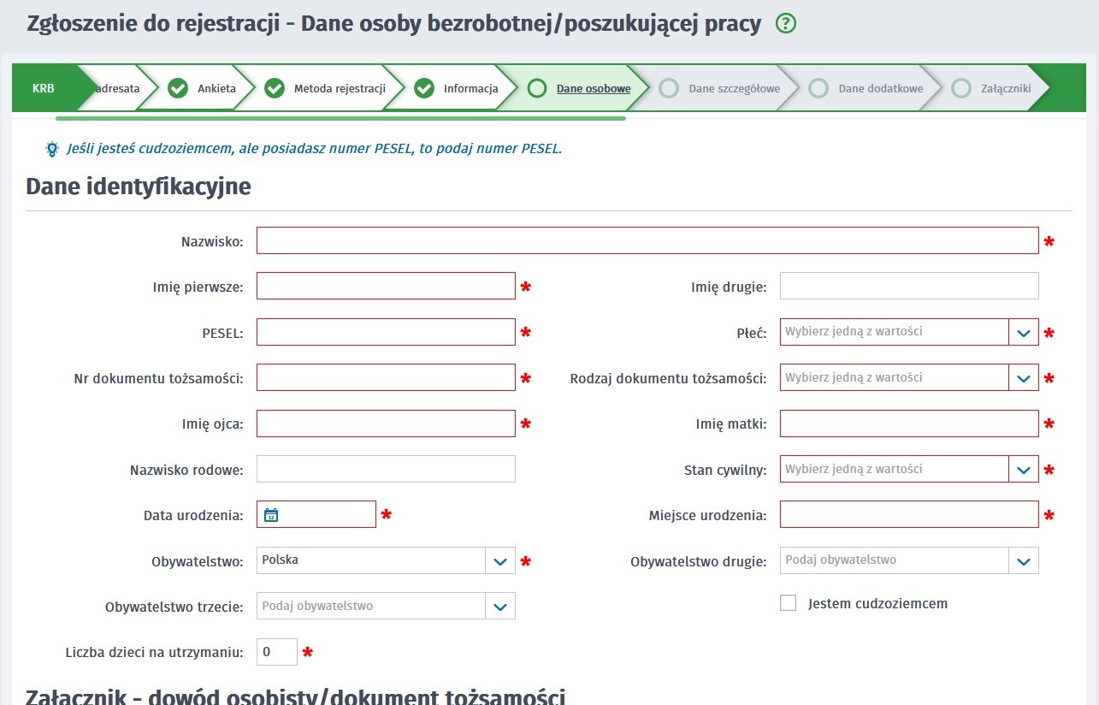Viewport: 1099px width, 705px height.
Task: Click the 'Dane identyfikacyjne' heading
Action: click(139, 187)
